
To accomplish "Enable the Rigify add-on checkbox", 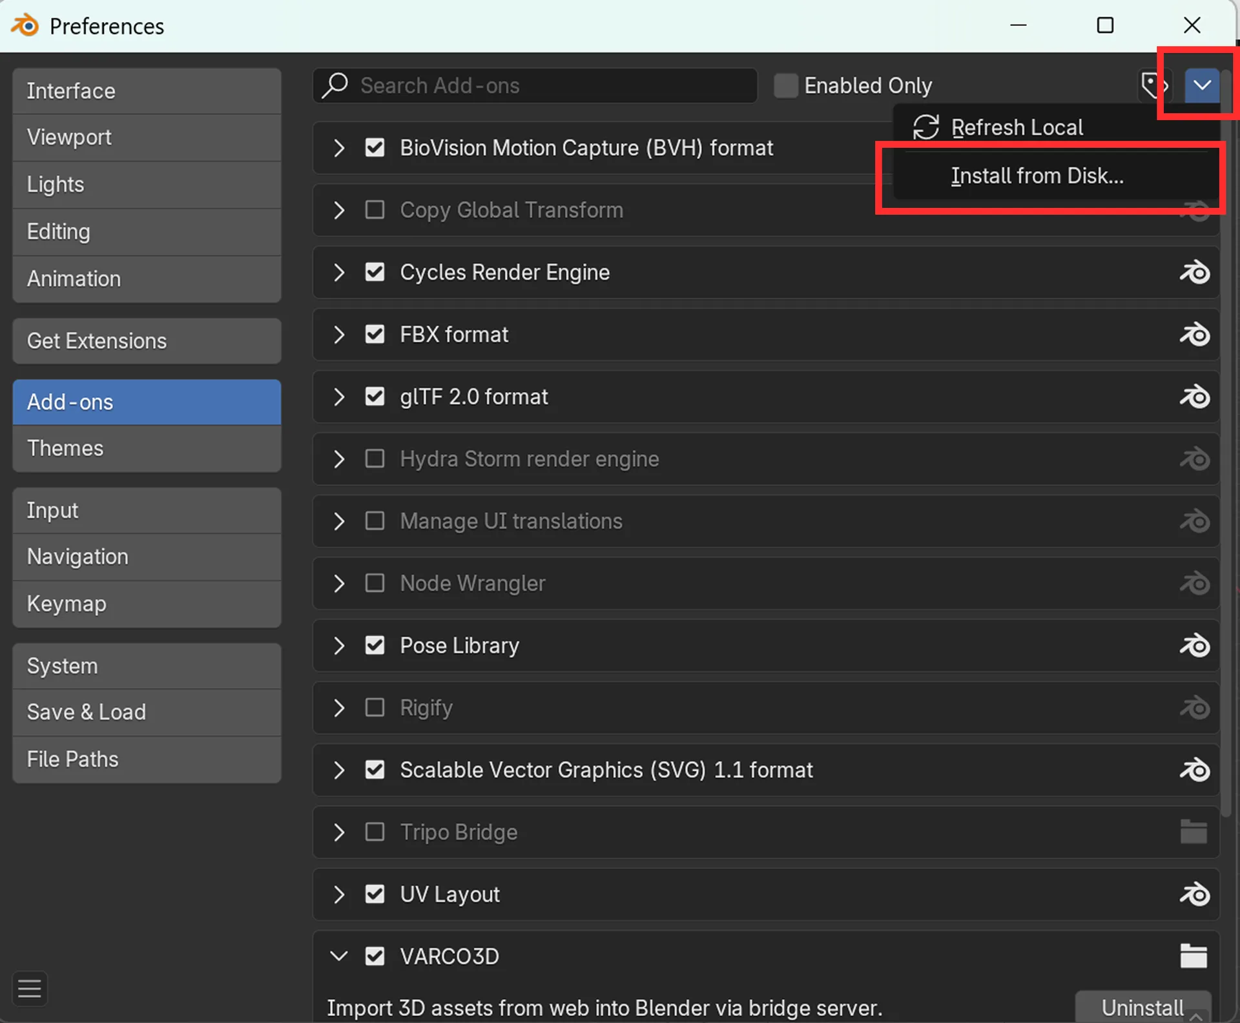I will (375, 708).
